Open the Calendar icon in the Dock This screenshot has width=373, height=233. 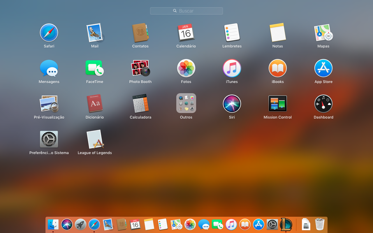click(x=135, y=225)
